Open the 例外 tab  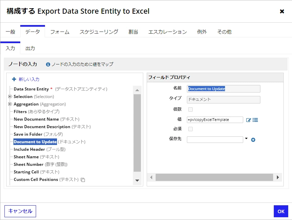202,32
